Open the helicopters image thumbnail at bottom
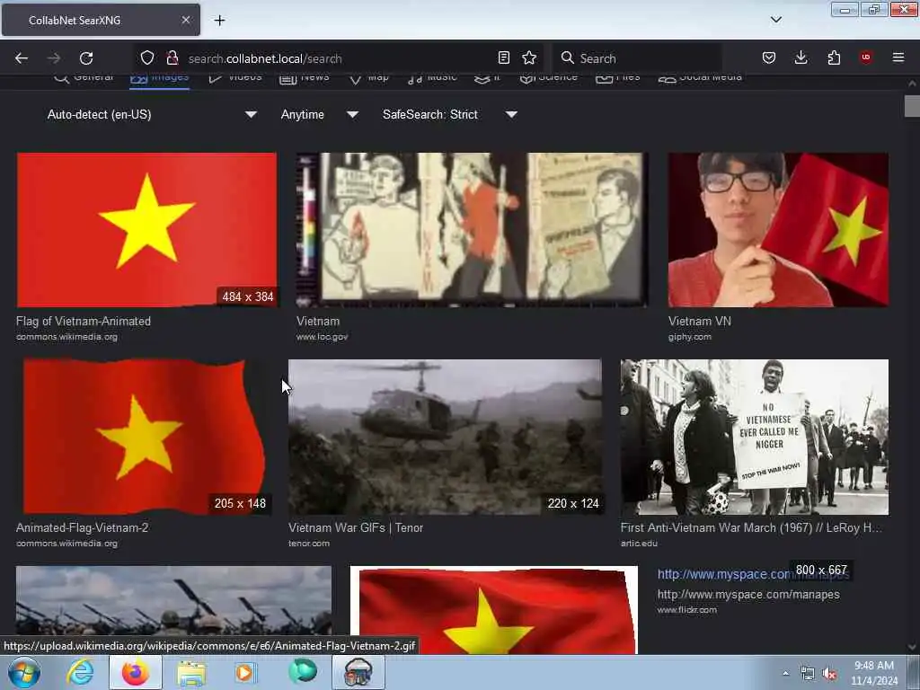920x690 pixels. 173,599
